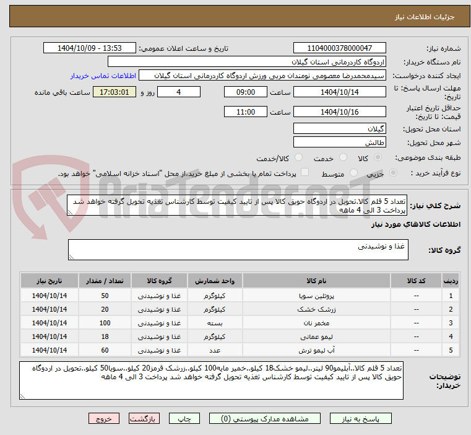Click the خروج button
Screen dimensions: 471x435
[x=103, y=418]
